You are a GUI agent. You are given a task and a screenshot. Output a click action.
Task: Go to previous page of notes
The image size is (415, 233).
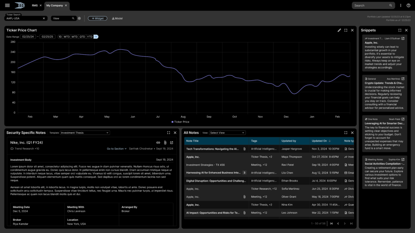pos(338,223)
